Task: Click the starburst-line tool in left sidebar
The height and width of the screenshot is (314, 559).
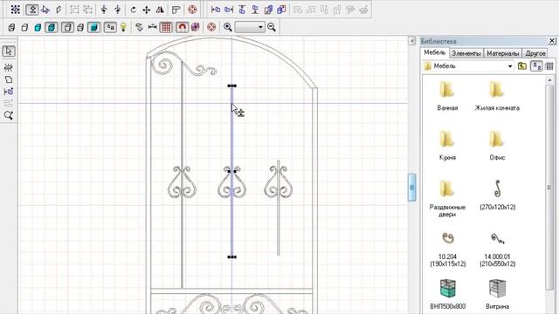Action: [9, 67]
